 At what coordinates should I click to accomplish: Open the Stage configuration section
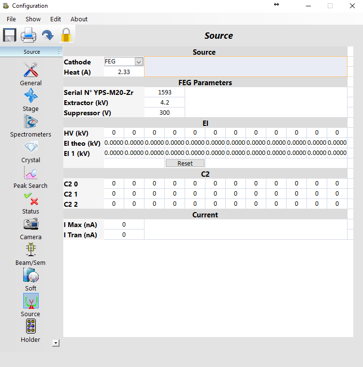tap(31, 96)
